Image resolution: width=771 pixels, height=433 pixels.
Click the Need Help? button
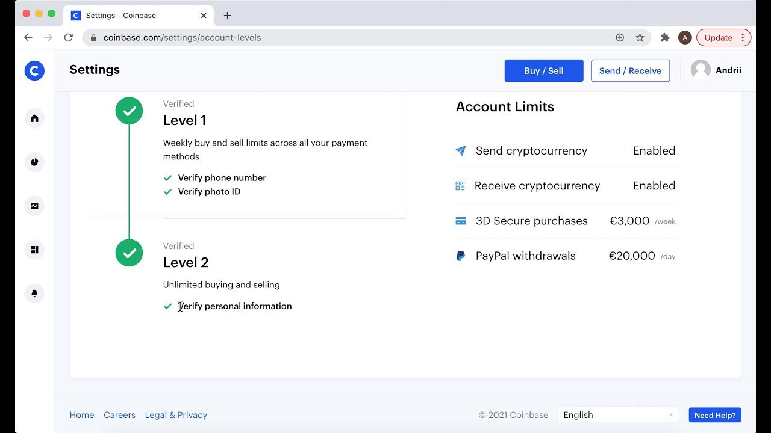click(x=715, y=415)
